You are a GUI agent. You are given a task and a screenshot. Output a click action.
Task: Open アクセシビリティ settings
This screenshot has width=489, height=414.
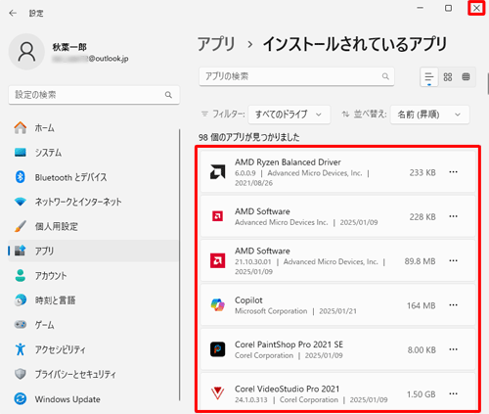click(93, 349)
